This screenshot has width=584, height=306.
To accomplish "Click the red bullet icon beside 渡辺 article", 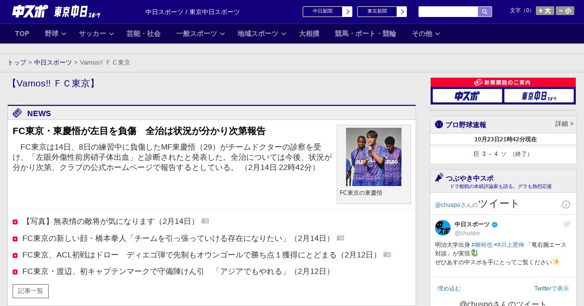I will pyautogui.click(x=15, y=272).
